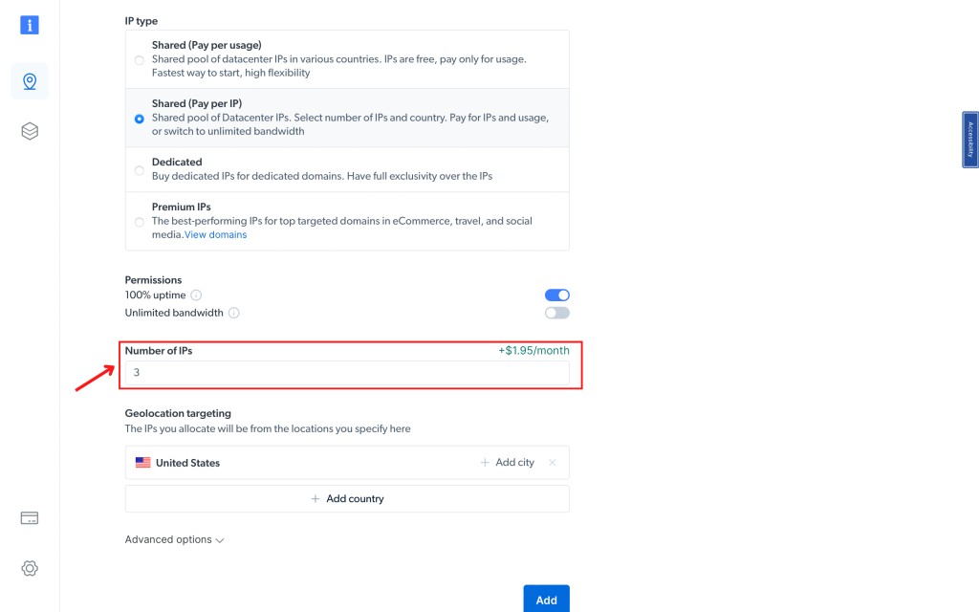Select the Shared (Pay per usage) radio option
979x612 pixels.
140,60
